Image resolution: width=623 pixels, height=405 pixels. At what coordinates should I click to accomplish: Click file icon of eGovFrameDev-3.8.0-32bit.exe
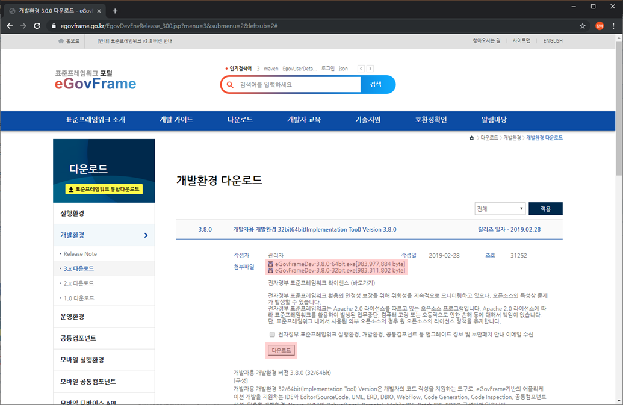tap(271, 270)
